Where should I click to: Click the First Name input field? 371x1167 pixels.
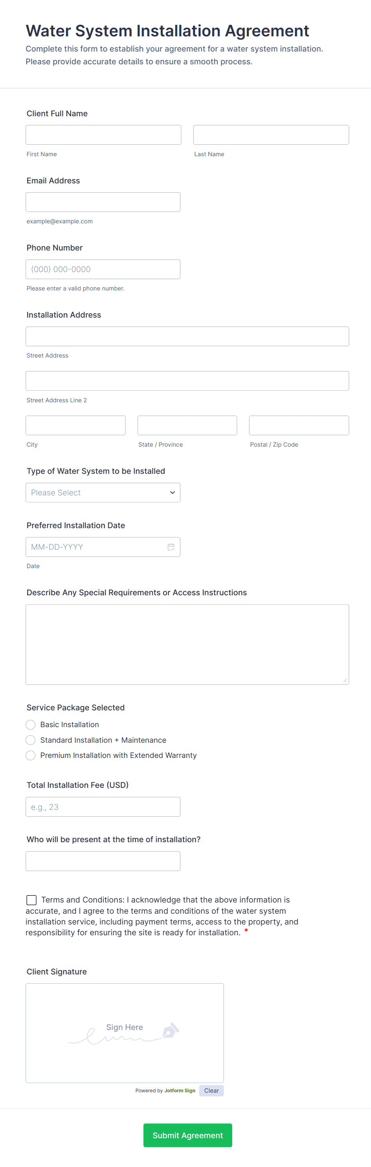coord(103,135)
